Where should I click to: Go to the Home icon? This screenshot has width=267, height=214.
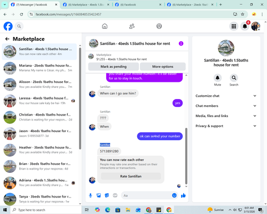tap(105, 26)
